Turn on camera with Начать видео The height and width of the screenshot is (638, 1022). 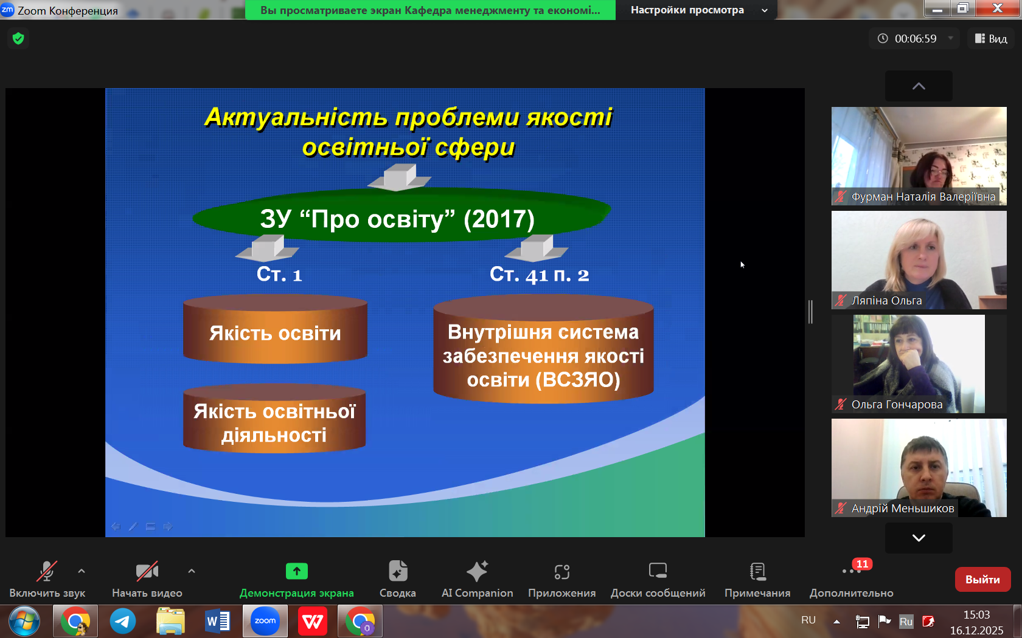click(x=147, y=579)
